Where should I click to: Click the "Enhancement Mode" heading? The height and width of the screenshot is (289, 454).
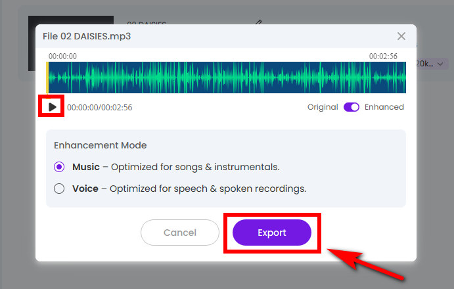(100, 145)
